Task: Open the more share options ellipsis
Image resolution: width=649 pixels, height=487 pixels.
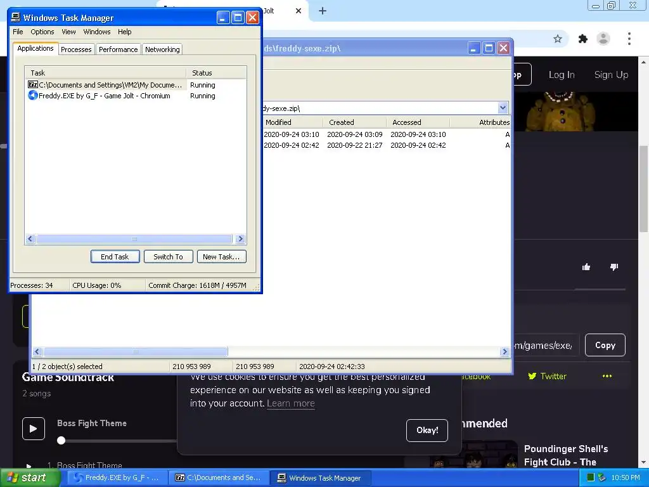Action: click(607, 376)
